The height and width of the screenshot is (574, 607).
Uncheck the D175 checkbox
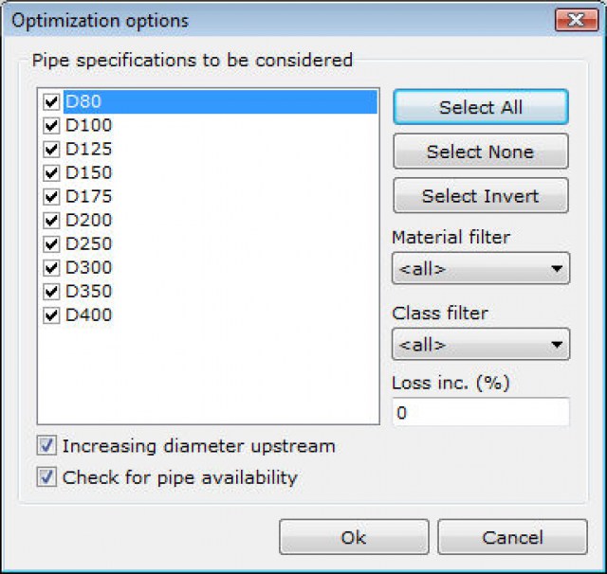click(51, 196)
